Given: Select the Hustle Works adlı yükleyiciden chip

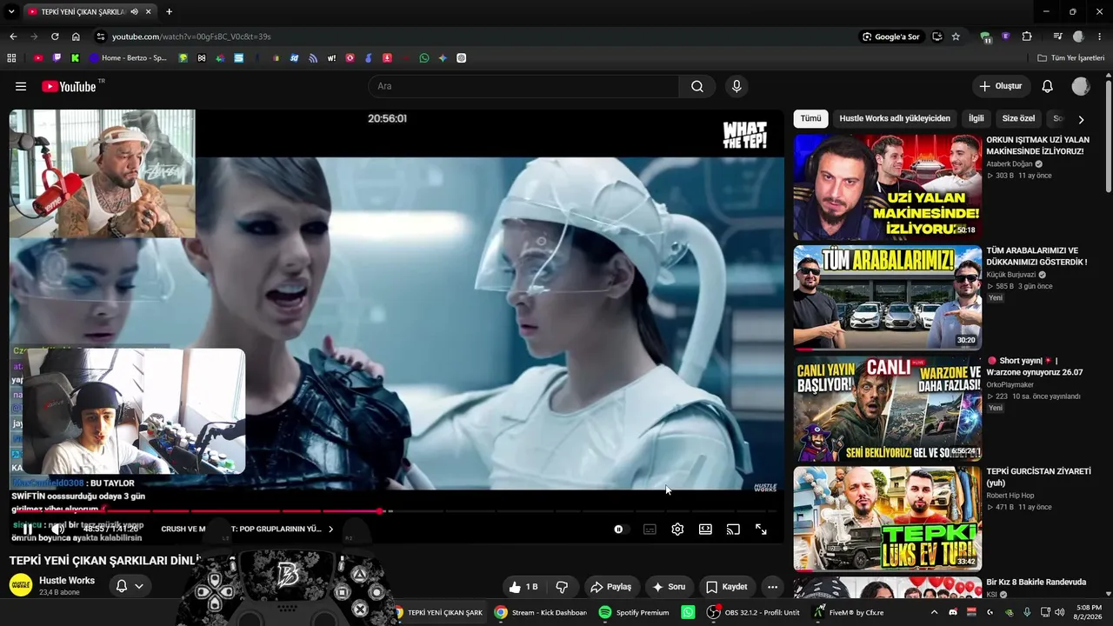Looking at the screenshot, I should point(895,118).
